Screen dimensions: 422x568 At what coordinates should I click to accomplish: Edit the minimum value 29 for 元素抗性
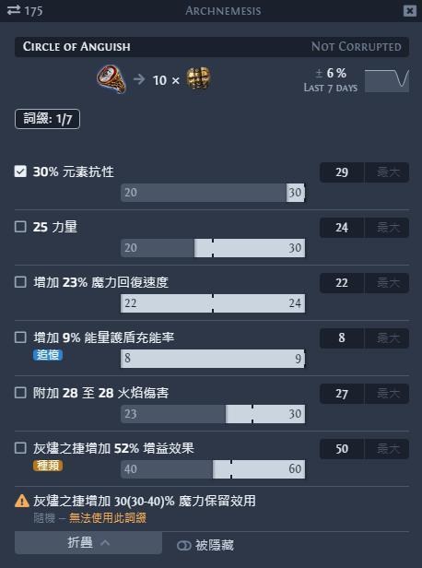coord(342,172)
